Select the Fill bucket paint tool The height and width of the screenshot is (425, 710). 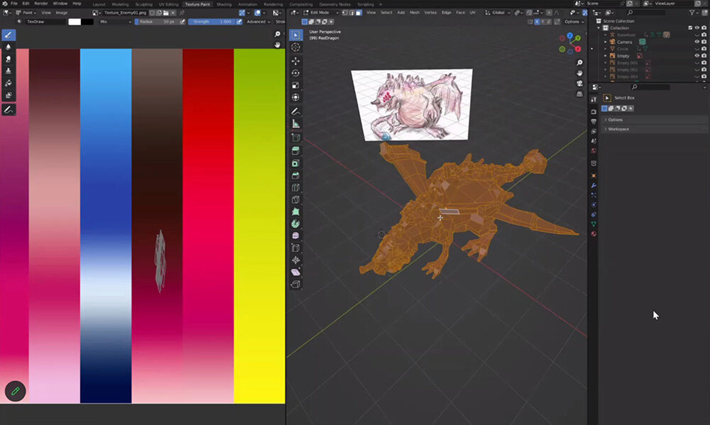[9, 83]
